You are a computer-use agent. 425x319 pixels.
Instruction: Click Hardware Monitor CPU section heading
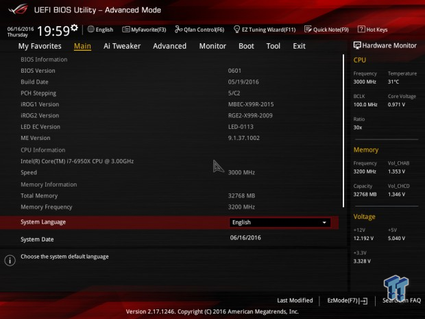pyautogui.click(x=360, y=60)
